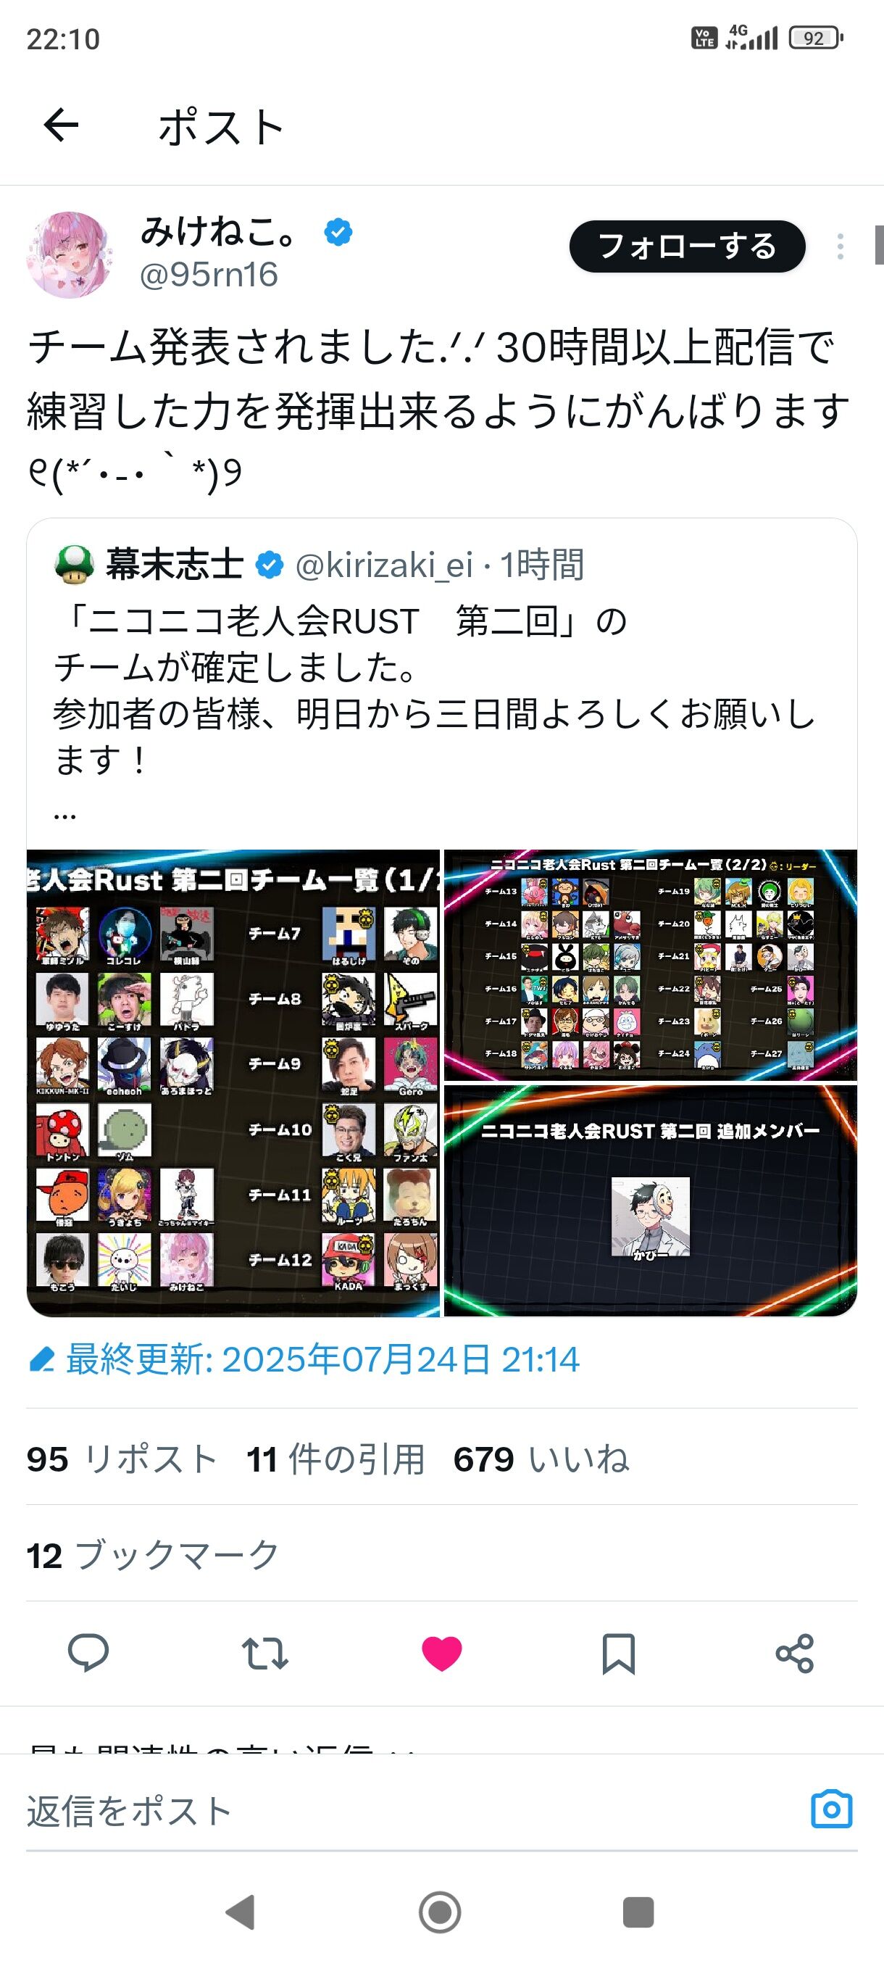Tap the share icon
Image resolution: width=884 pixels, height=1966 pixels.
click(x=795, y=1654)
